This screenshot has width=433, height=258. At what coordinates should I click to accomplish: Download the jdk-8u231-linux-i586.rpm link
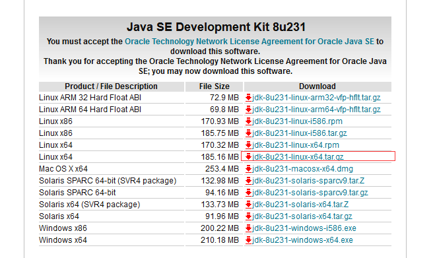click(297, 121)
